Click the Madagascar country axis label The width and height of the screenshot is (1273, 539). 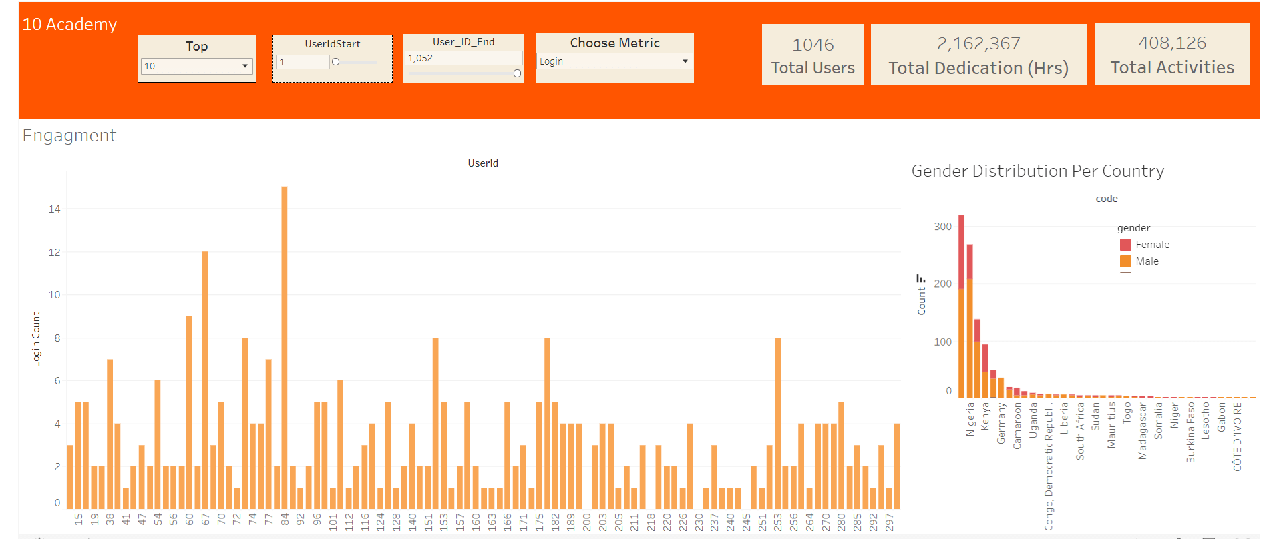[1143, 430]
